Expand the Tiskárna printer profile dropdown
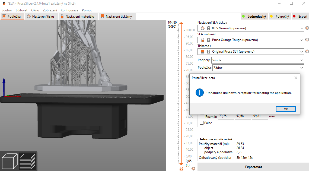The image size is (309, 171). point(301,52)
